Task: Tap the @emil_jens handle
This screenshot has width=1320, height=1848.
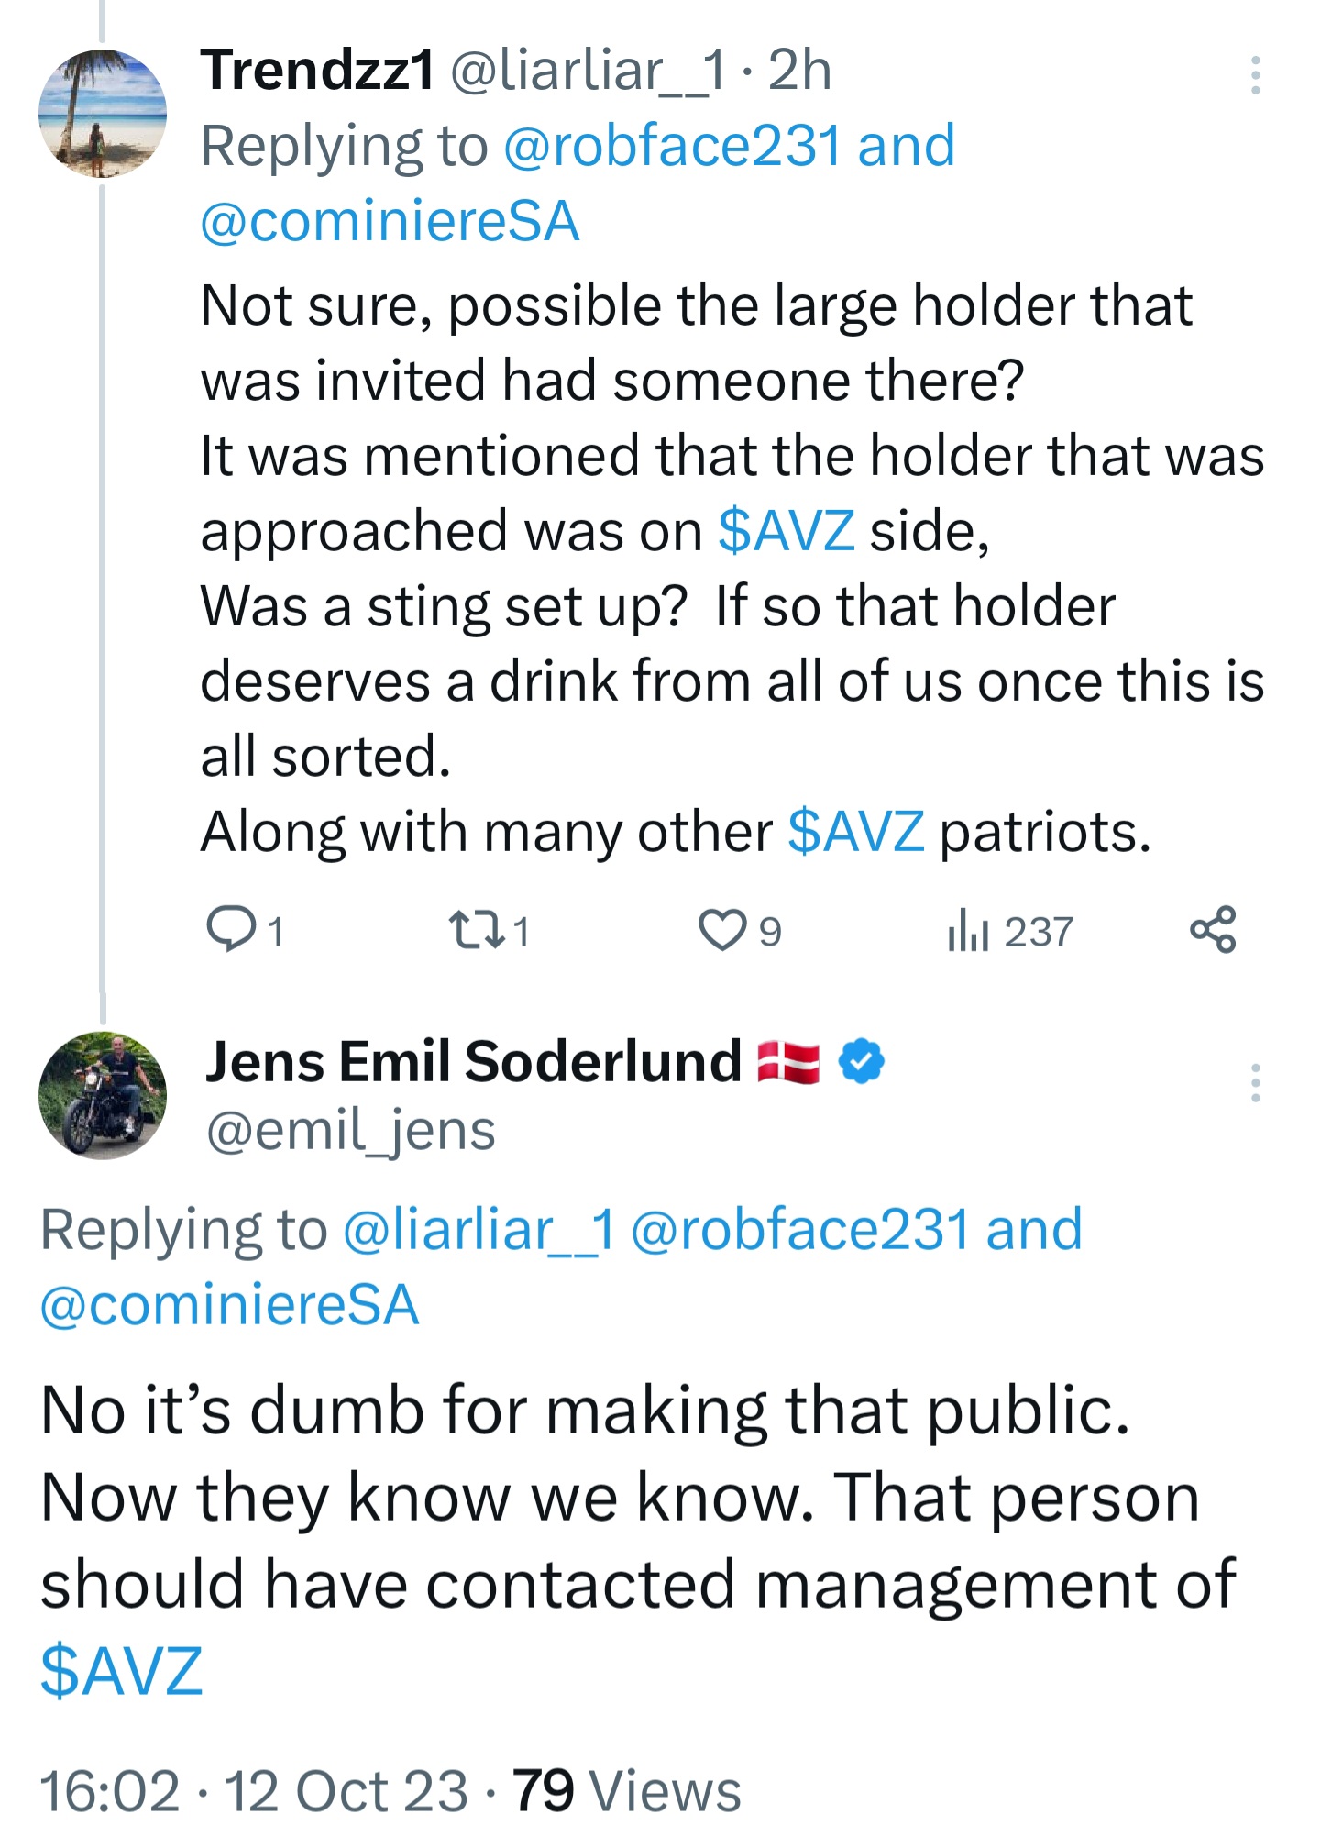Action: pyautogui.click(x=350, y=1130)
